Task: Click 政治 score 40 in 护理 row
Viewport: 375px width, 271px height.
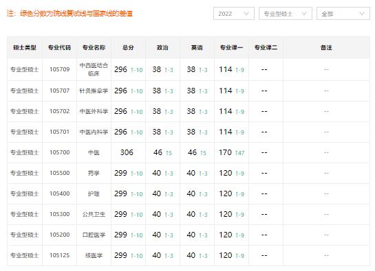Action: tap(157, 193)
